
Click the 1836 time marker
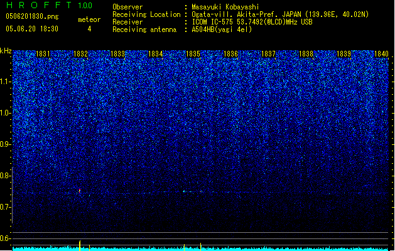[230, 54]
